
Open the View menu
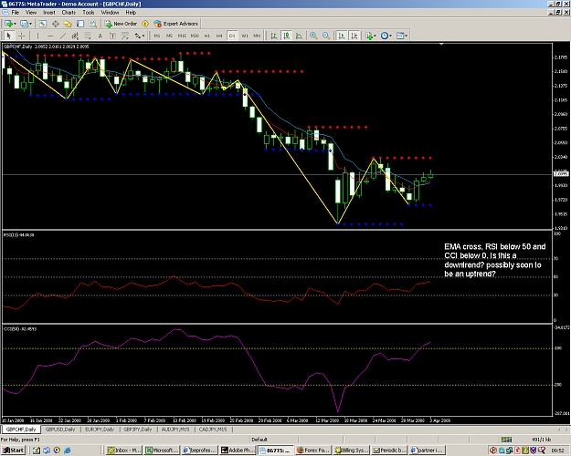tap(31, 13)
